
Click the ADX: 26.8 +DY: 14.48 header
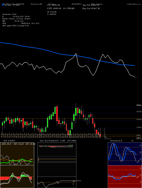click(18, 144)
